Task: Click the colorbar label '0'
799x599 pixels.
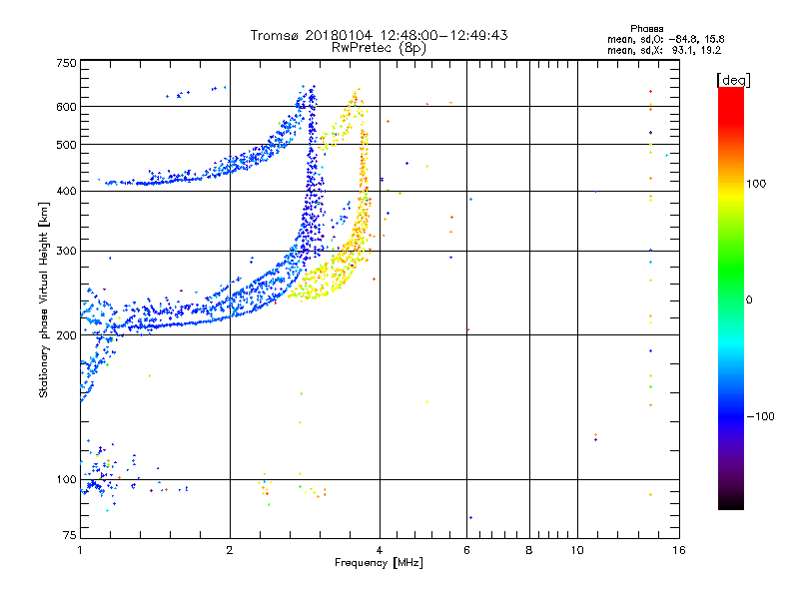Action: coord(749,300)
